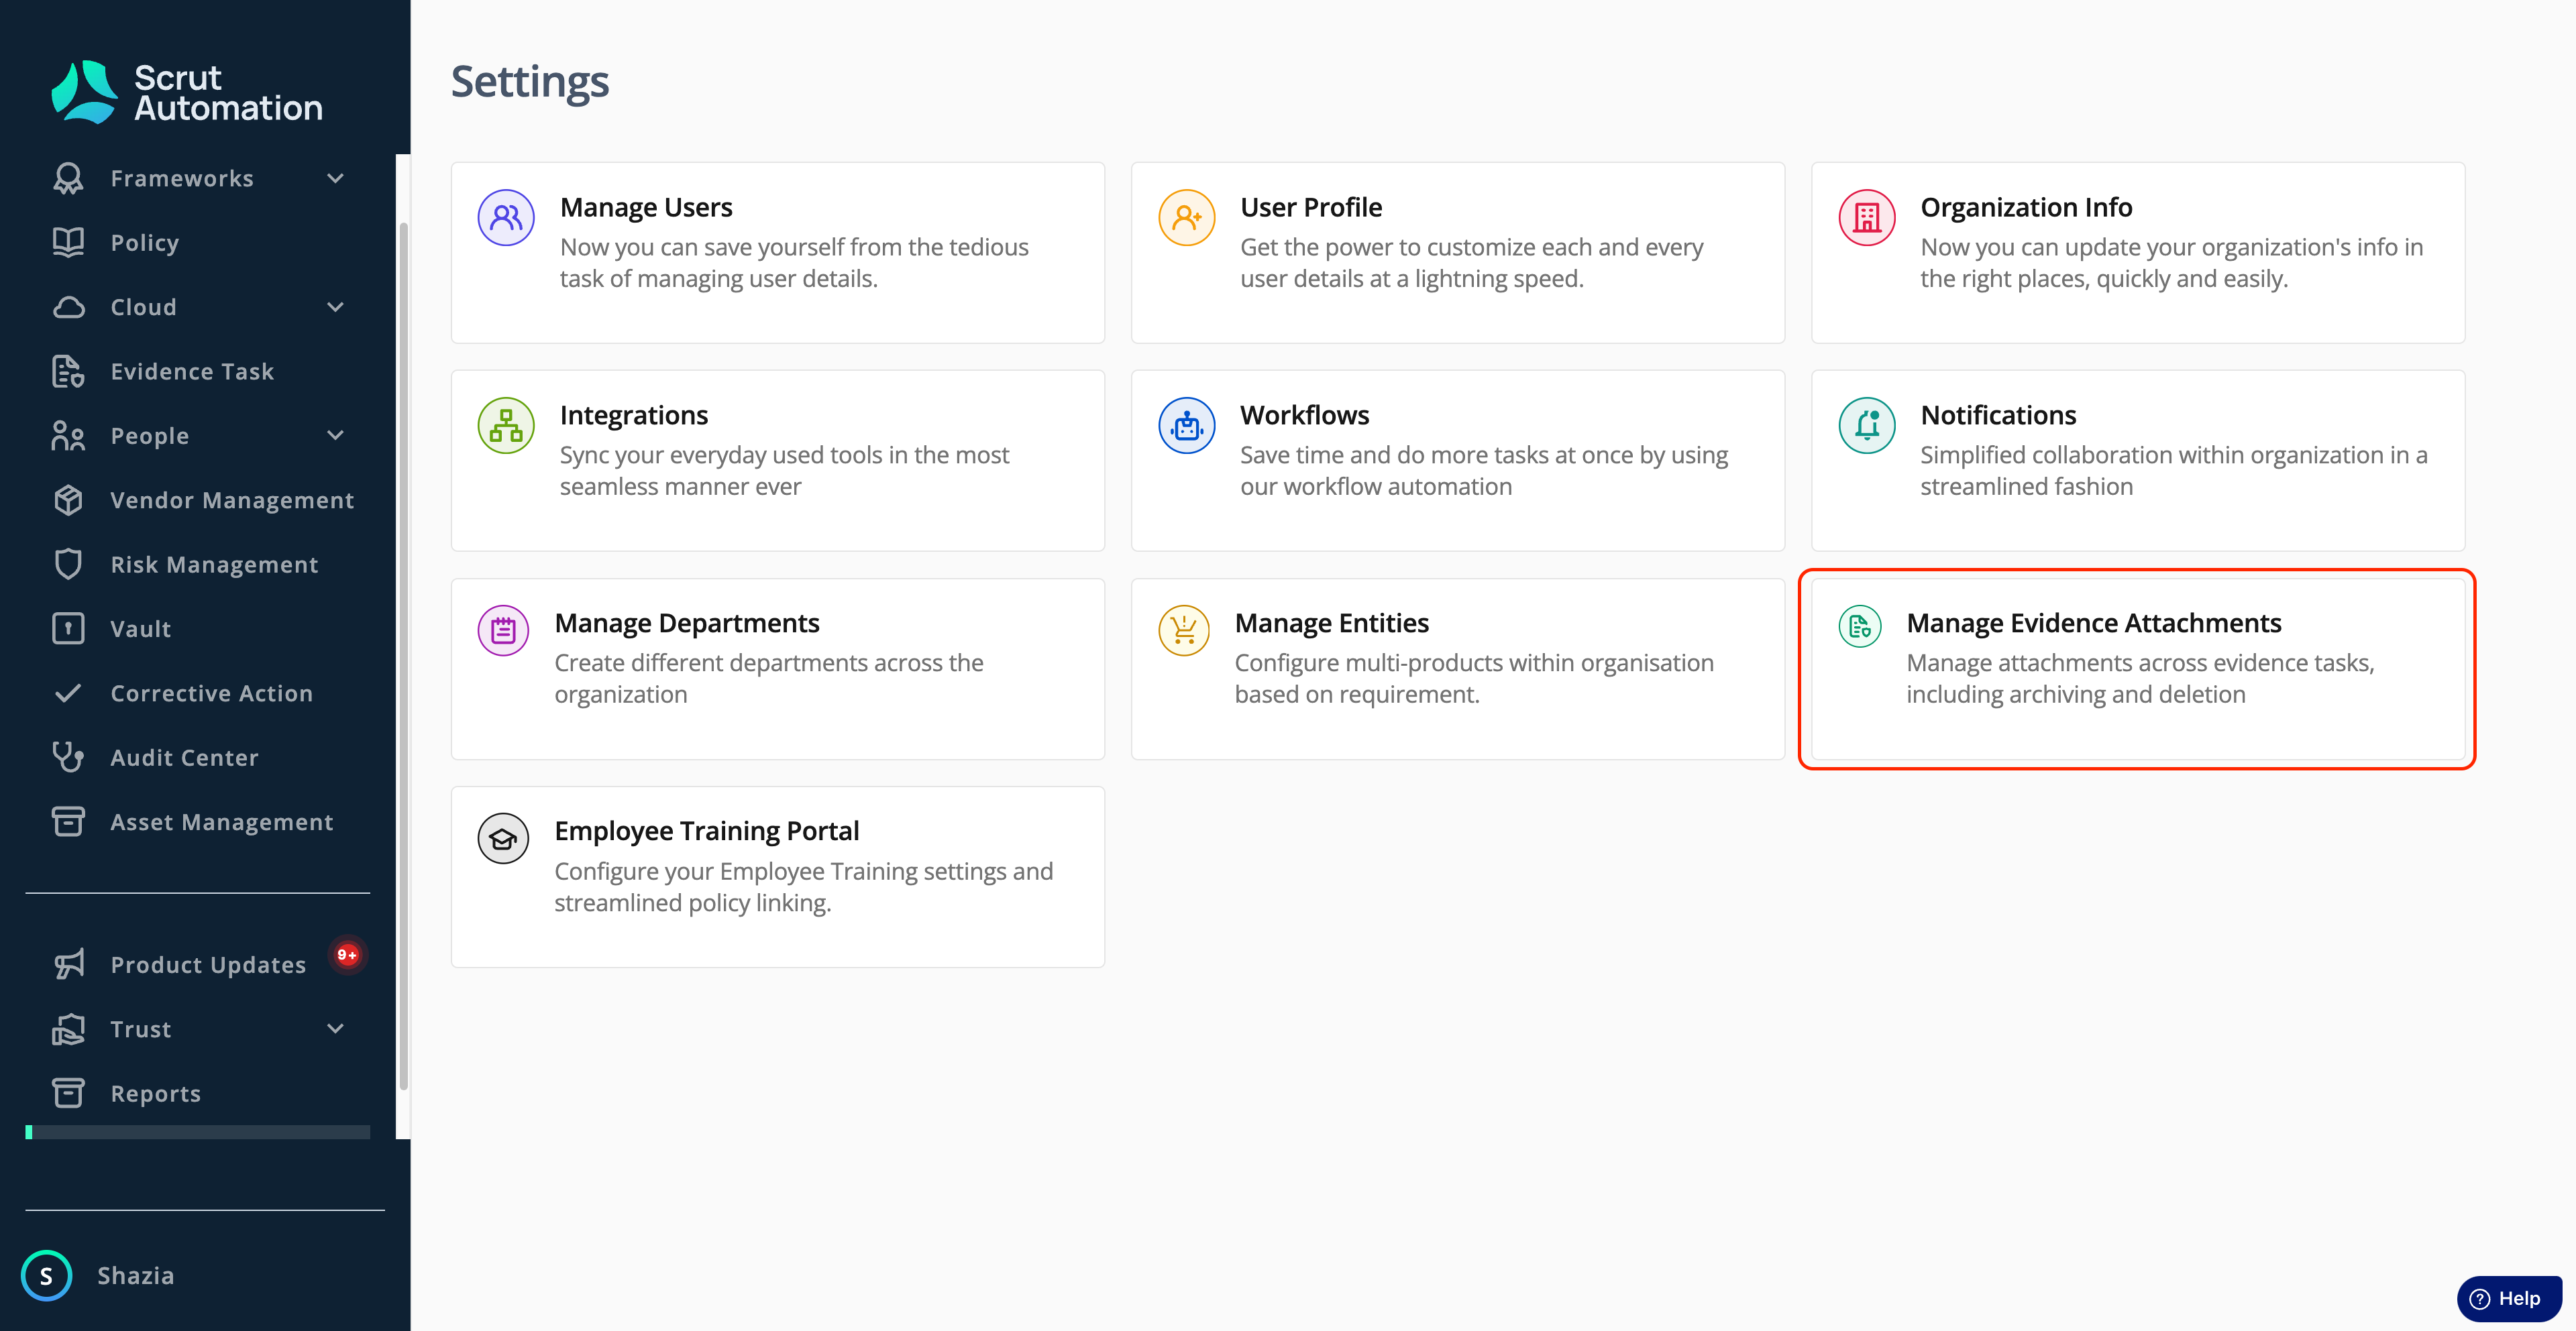This screenshot has height=1331, width=2576.
Task: Click the Policy book icon
Action: 68,243
